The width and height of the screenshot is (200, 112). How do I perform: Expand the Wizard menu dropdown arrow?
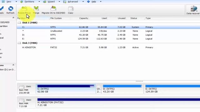click(x=59, y=2)
